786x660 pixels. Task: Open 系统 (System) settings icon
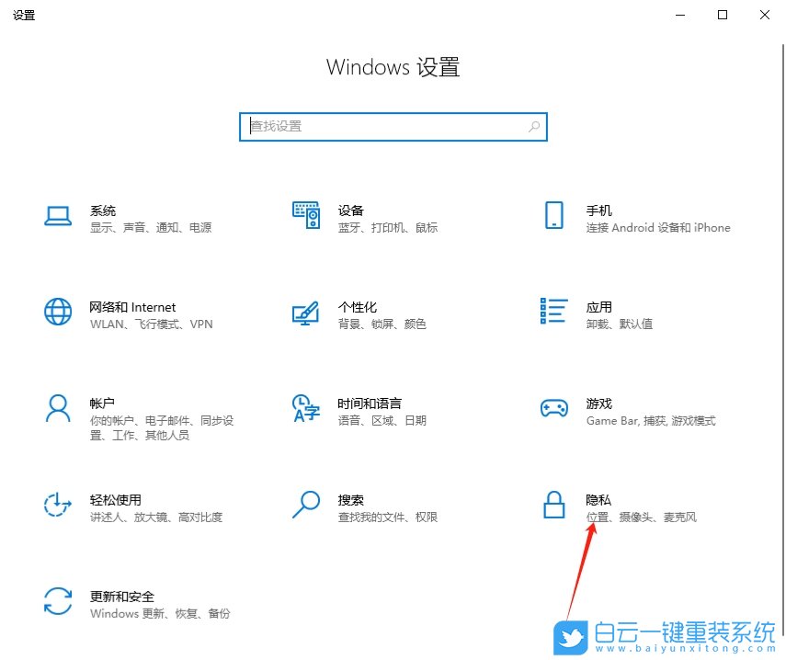click(x=58, y=214)
